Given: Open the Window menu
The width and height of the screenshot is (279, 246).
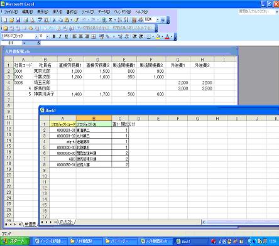Looking at the screenshot, I should tap(123, 12).
